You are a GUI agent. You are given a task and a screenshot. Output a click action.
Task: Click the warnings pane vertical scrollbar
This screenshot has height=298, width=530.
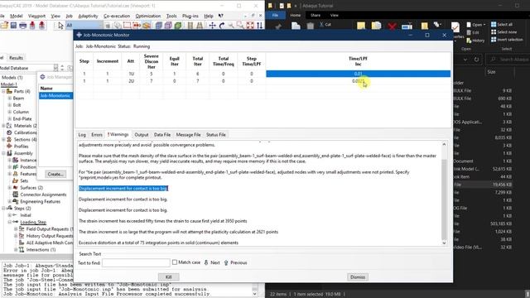click(444, 195)
